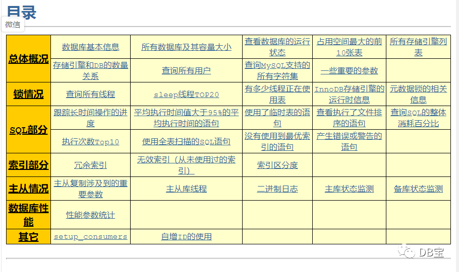Open 元数据锁的相关信息 link
Viewport: 459px width, 272px height.
pos(418,94)
